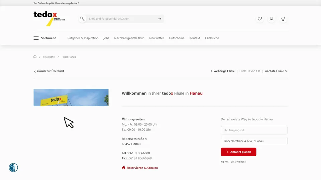The height and width of the screenshot is (180, 321).
Task: Click the Anfahrt planen button
Action: tap(238, 152)
